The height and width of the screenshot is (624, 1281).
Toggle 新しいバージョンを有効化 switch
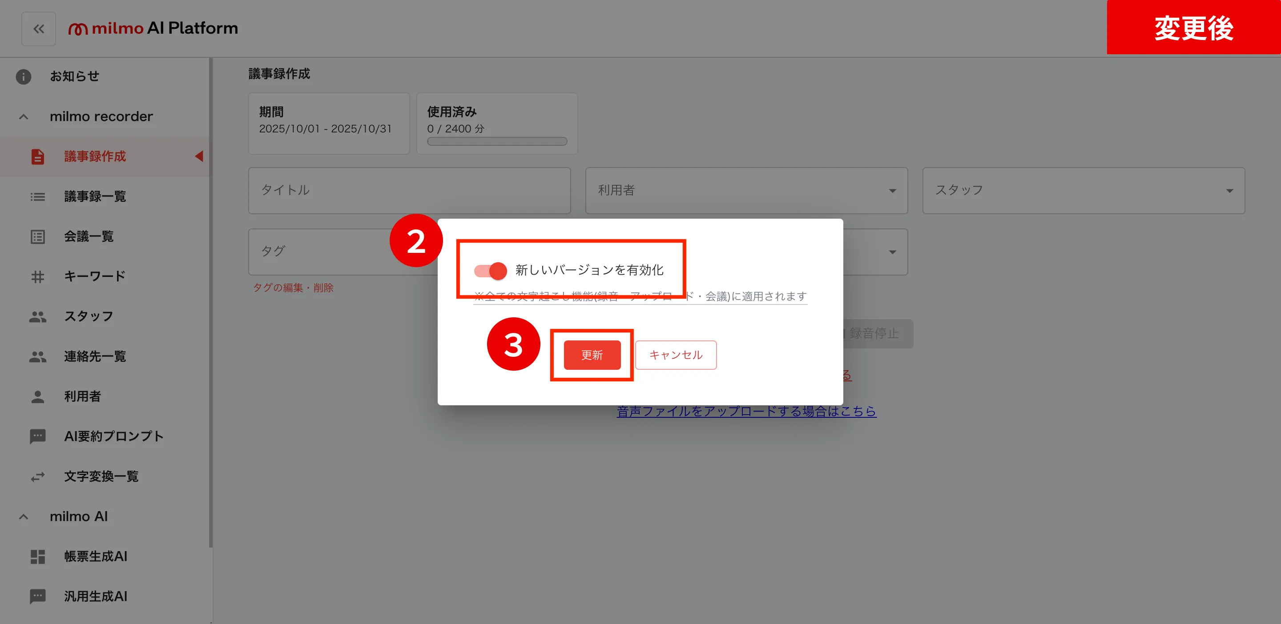pyautogui.click(x=490, y=271)
